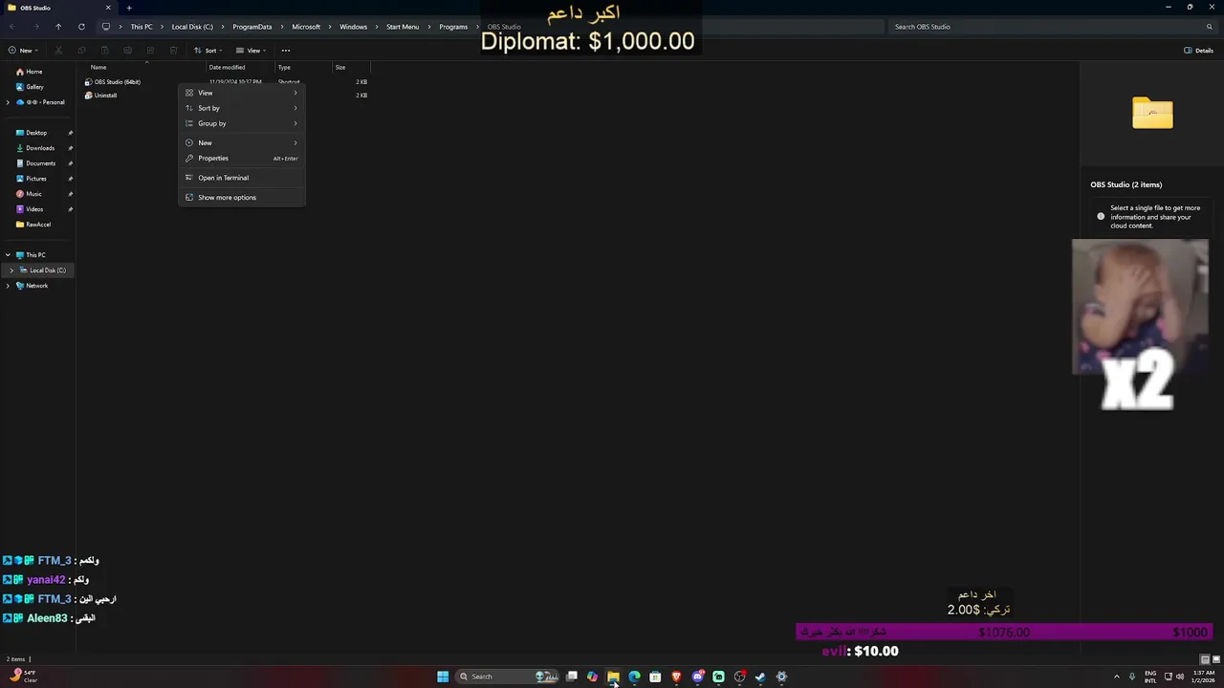Viewport: 1224px width, 688px height.
Task: Refresh the current folder
Action: 81,27
